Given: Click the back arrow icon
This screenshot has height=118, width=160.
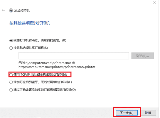Looking at the screenshot, I should pos(3,10).
